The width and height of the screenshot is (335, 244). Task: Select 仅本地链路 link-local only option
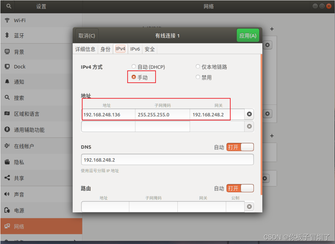[x=211, y=67]
